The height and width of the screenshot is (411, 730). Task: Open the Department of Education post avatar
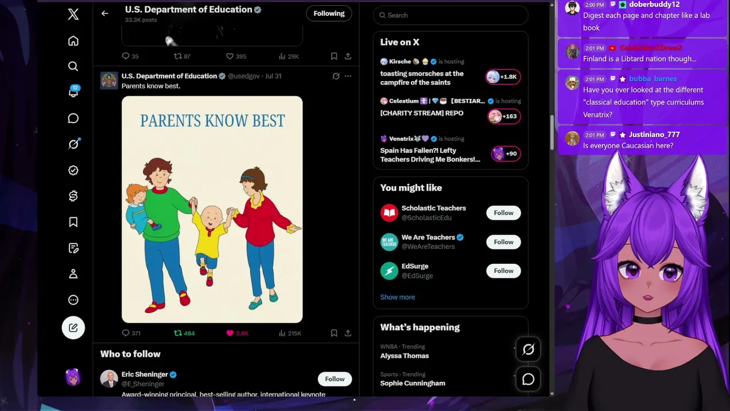pyautogui.click(x=109, y=80)
